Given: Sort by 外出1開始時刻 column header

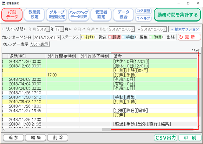Looking at the screenshot, I should (63, 56).
